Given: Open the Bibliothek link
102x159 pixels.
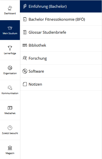Looking at the screenshot, I should coord(61,45).
